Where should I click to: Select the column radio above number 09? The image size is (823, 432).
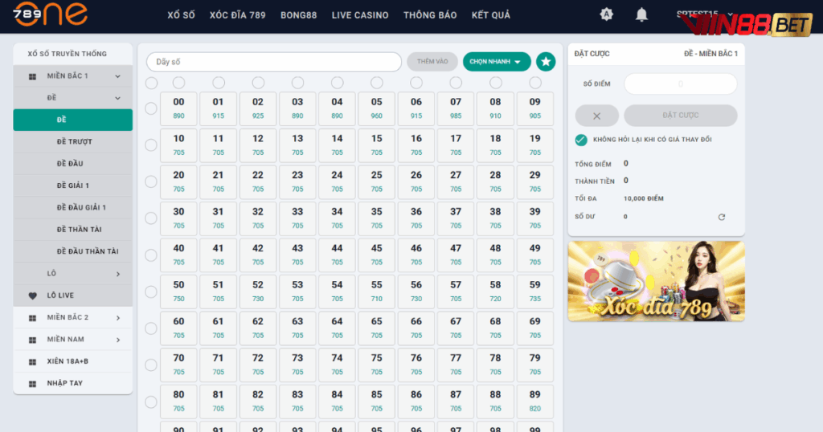pos(535,83)
